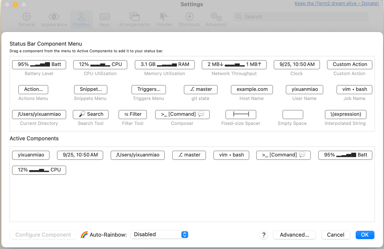Select the Memory Utilization RAM component
Image resolution: width=384 pixels, height=249 pixels.
coord(164,65)
